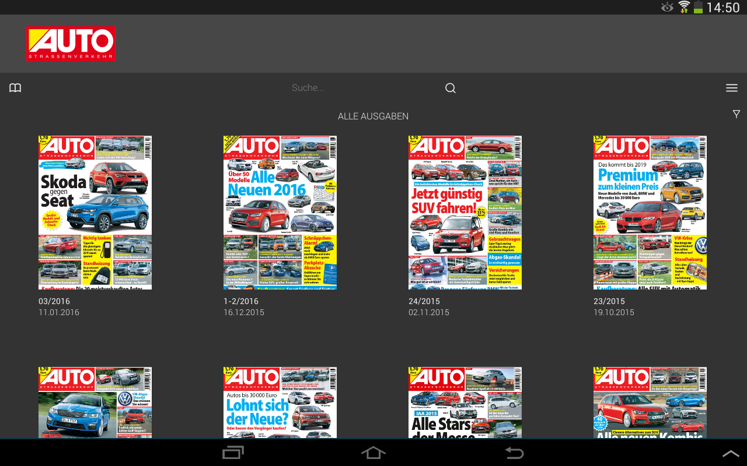
Task: Tap the Android recent apps button
Action: tap(233, 453)
